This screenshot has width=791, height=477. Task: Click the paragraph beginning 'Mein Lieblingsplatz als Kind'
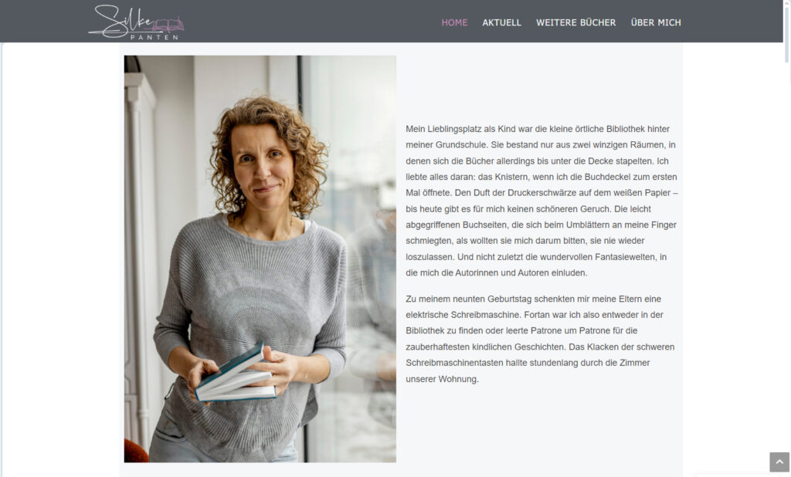click(x=541, y=201)
